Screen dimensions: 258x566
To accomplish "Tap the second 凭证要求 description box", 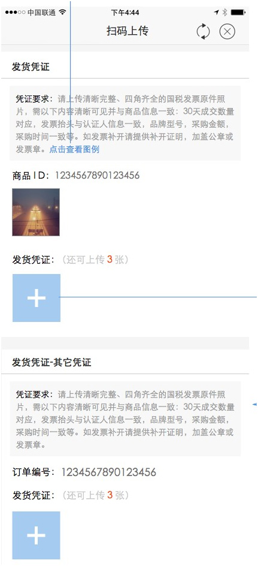I will click(x=125, y=419).
